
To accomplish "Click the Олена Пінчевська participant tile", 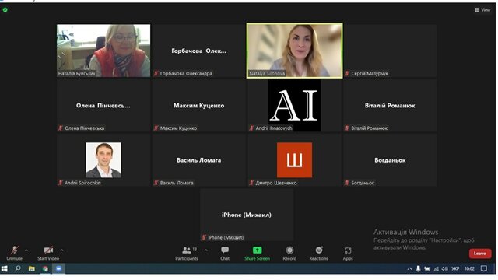I will coord(103,106).
